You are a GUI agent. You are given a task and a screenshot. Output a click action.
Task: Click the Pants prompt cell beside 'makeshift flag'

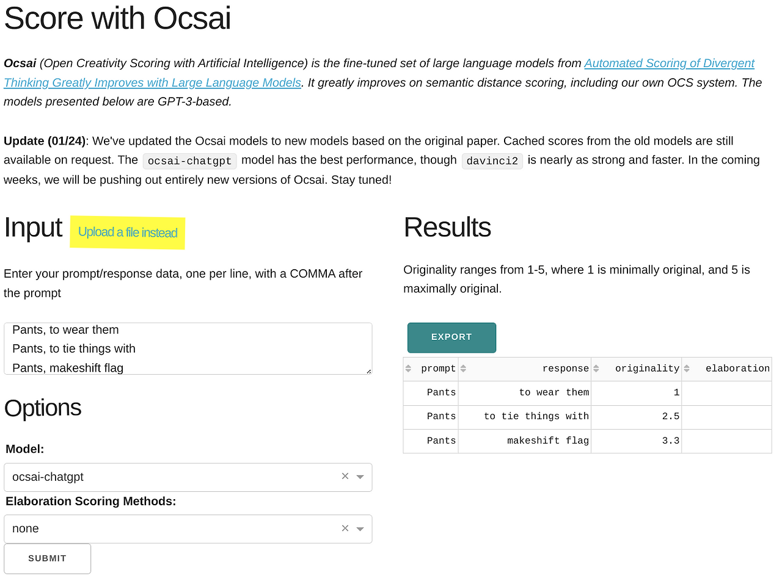(x=431, y=441)
